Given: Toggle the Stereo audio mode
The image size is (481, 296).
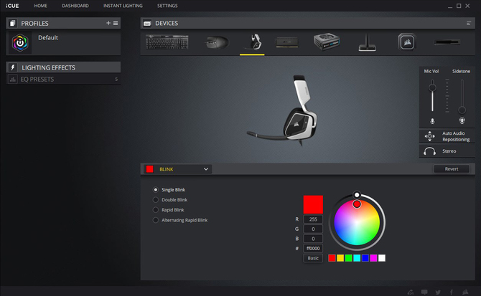Looking at the screenshot, I should (447, 151).
